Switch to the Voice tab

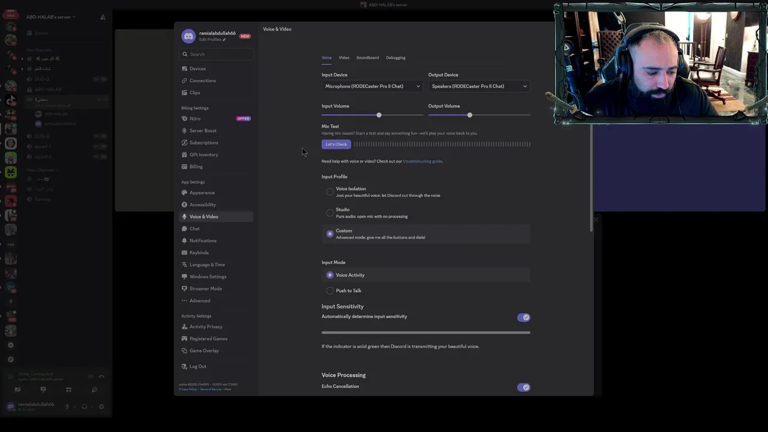pos(326,58)
